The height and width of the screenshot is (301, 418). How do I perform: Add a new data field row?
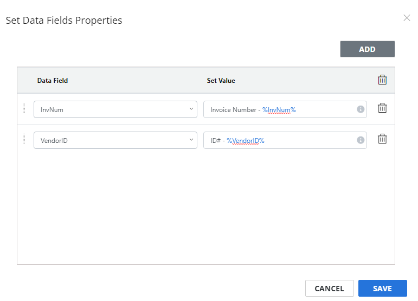coord(368,49)
